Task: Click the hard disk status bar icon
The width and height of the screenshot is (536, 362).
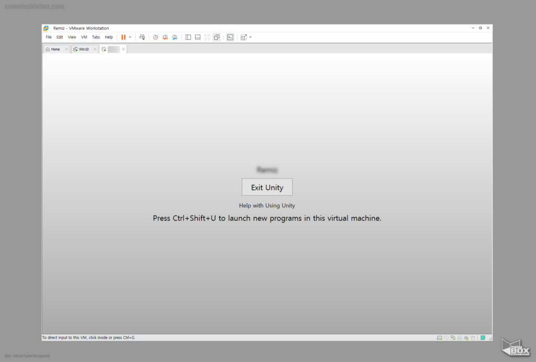Action: click(x=440, y=338)
